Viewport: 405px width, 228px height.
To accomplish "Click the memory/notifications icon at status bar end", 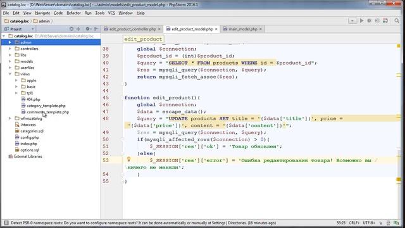I will [397, 223].
